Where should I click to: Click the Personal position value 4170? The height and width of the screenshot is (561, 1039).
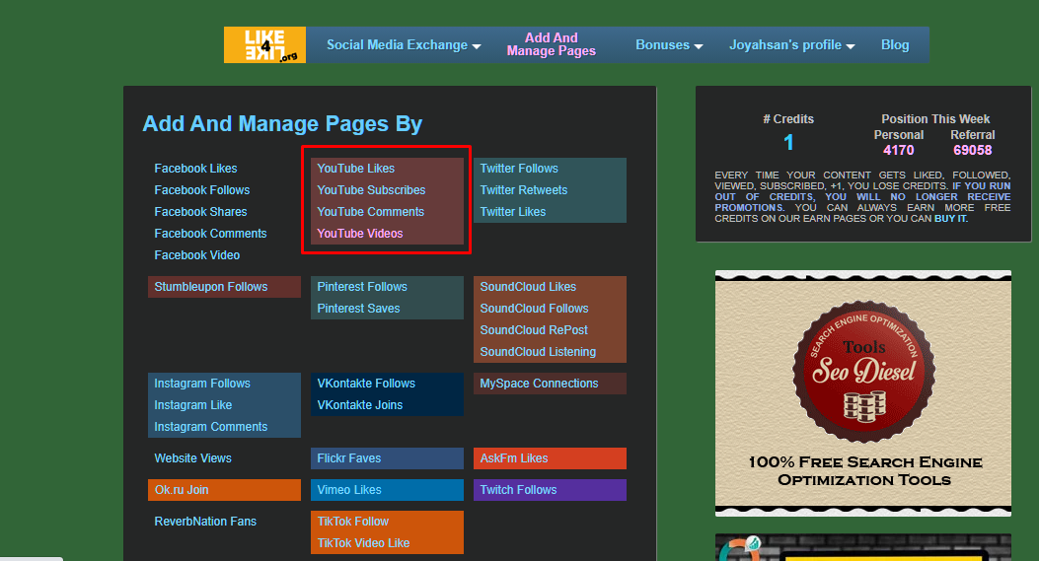[899, 150]
